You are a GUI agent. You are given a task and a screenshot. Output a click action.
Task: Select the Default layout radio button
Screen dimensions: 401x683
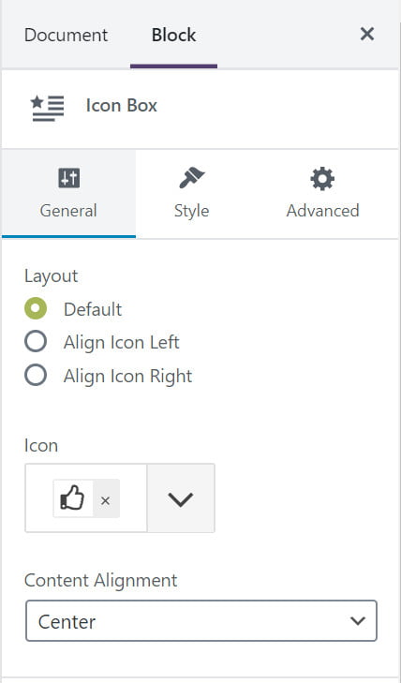pos(36,308)
